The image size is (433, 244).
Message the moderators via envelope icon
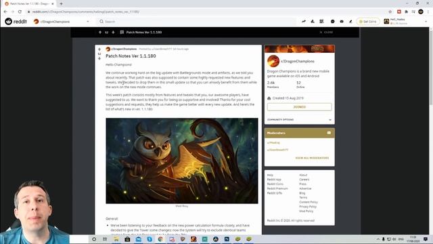[x=329, y=133]
